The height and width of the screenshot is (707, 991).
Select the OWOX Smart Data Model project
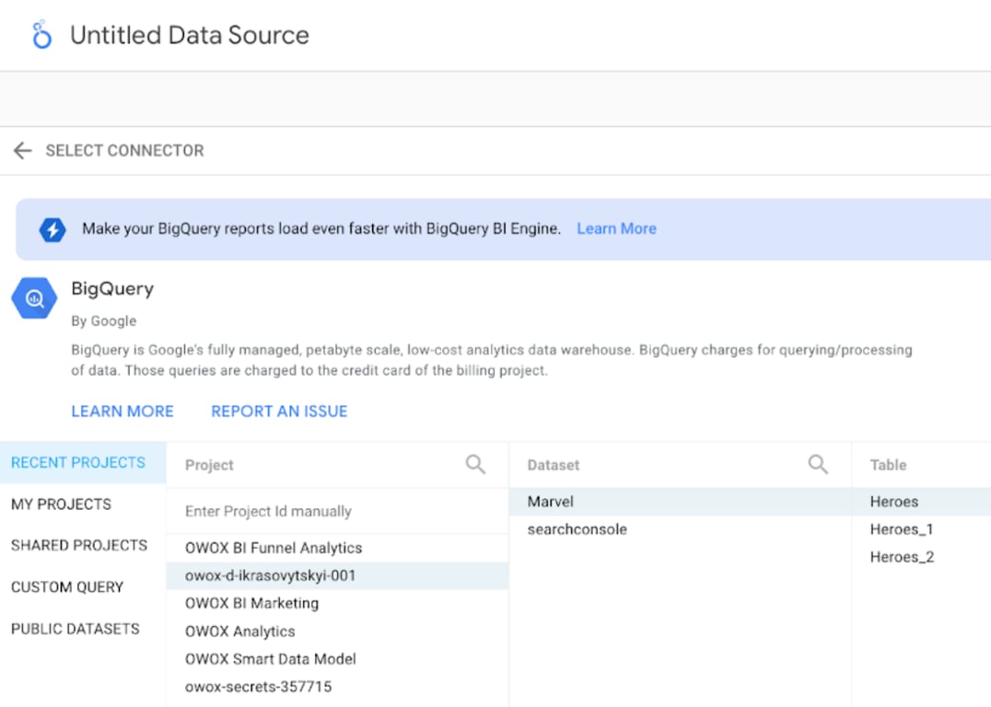(x=337, y=659)
